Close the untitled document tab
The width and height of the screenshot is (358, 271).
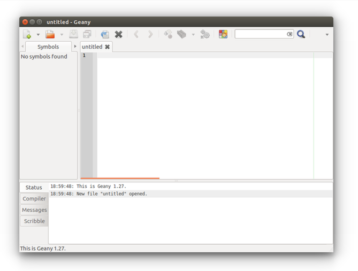click(107, 47)
